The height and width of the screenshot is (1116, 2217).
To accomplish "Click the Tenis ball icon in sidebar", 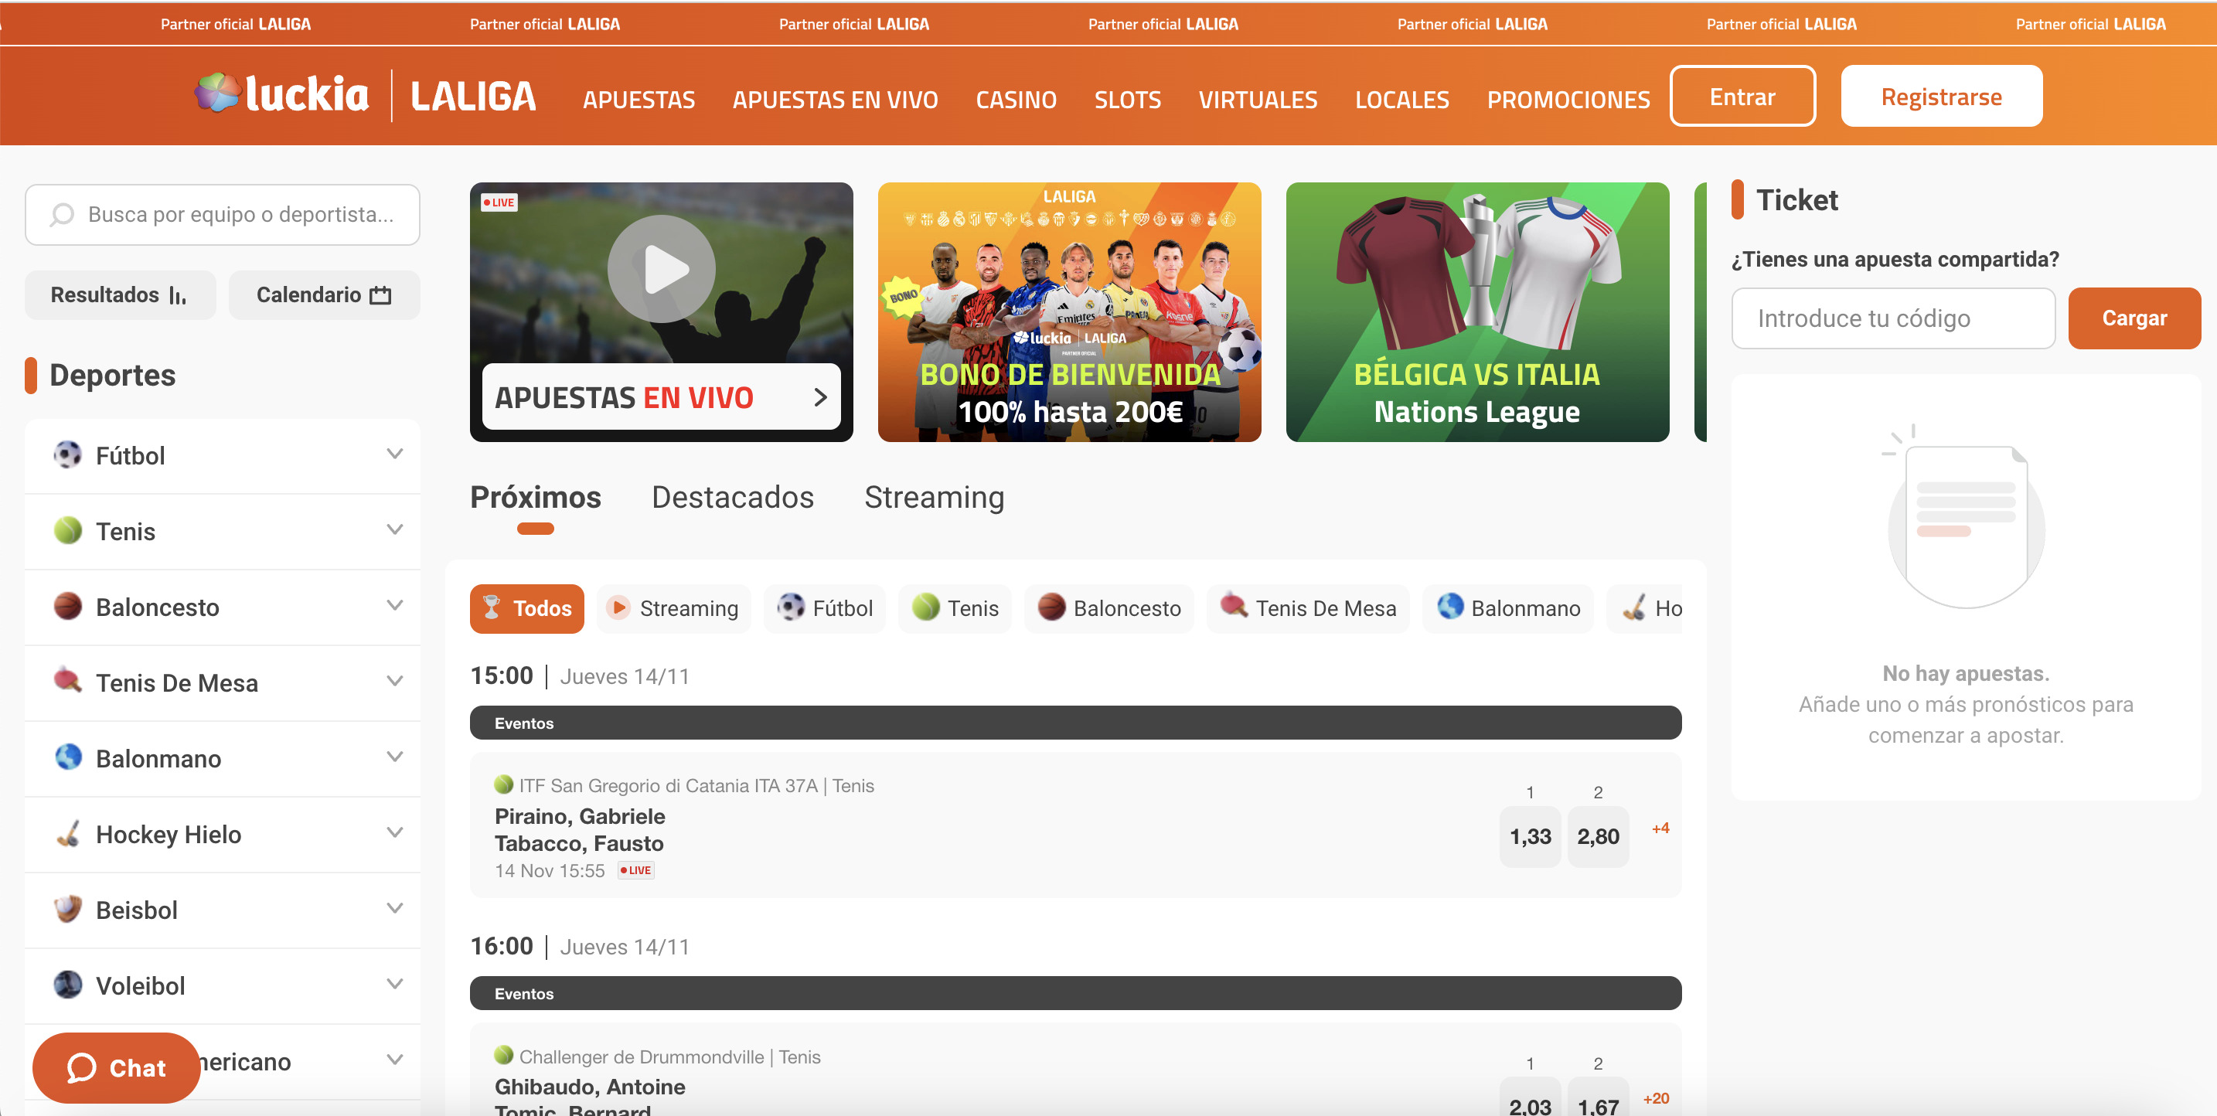I will point(68,530).
